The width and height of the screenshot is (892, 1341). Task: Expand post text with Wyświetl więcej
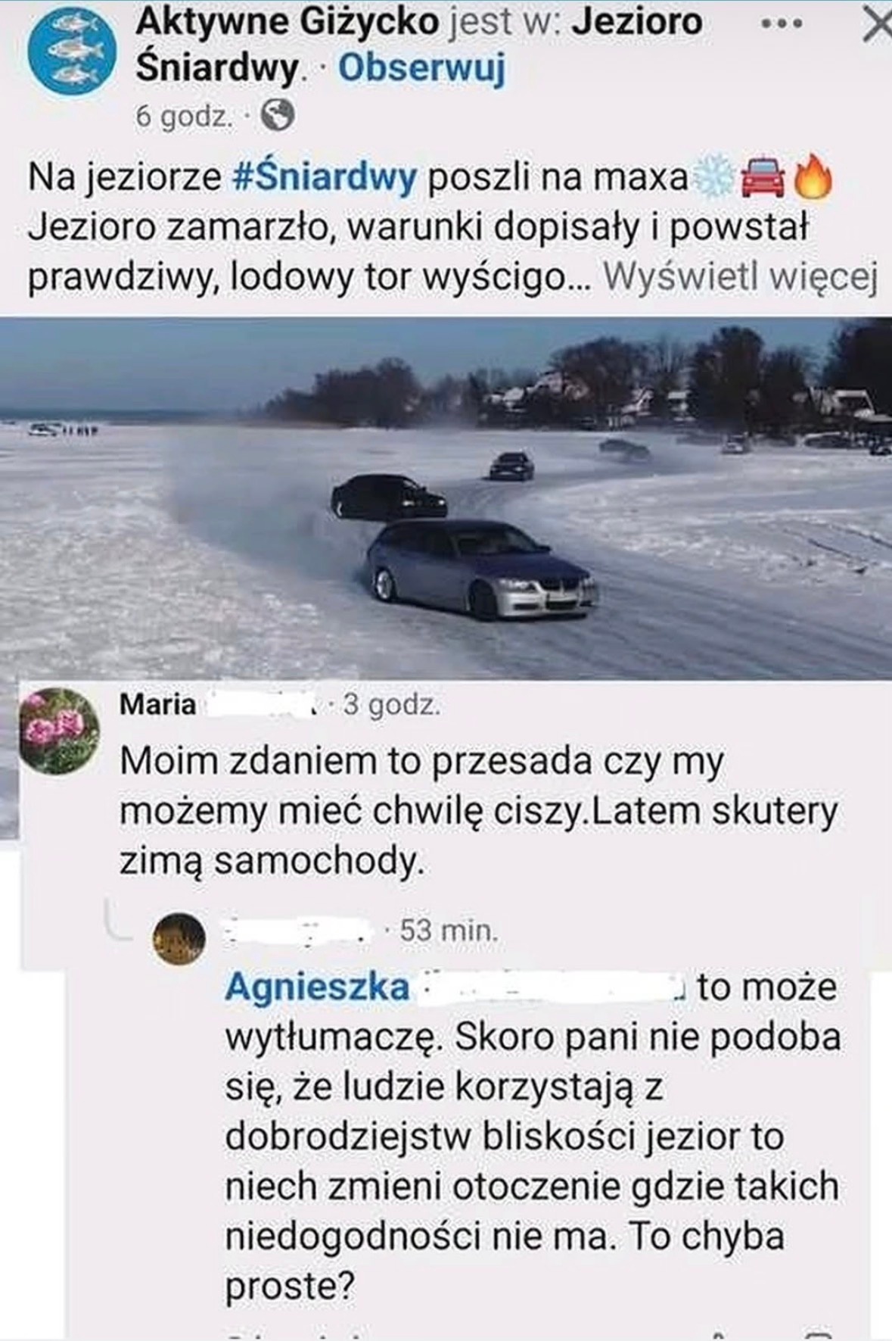click(740, 279)
